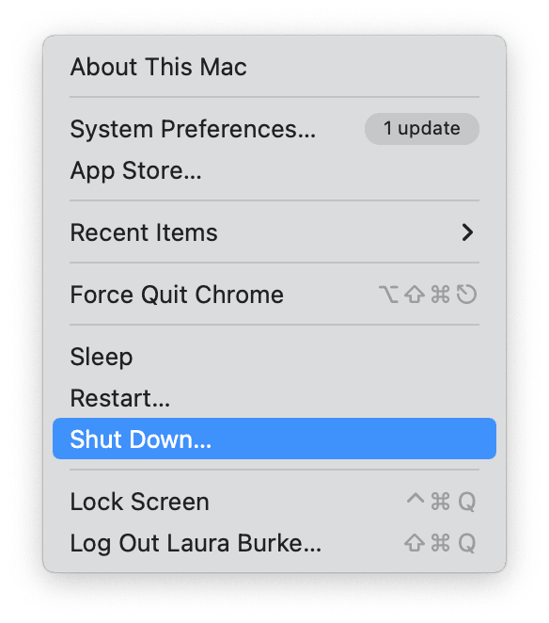Choose Log Out Laura Burke…
Image resolution: width=549 pixels, height=623 pixels.
tap(274, 543)
